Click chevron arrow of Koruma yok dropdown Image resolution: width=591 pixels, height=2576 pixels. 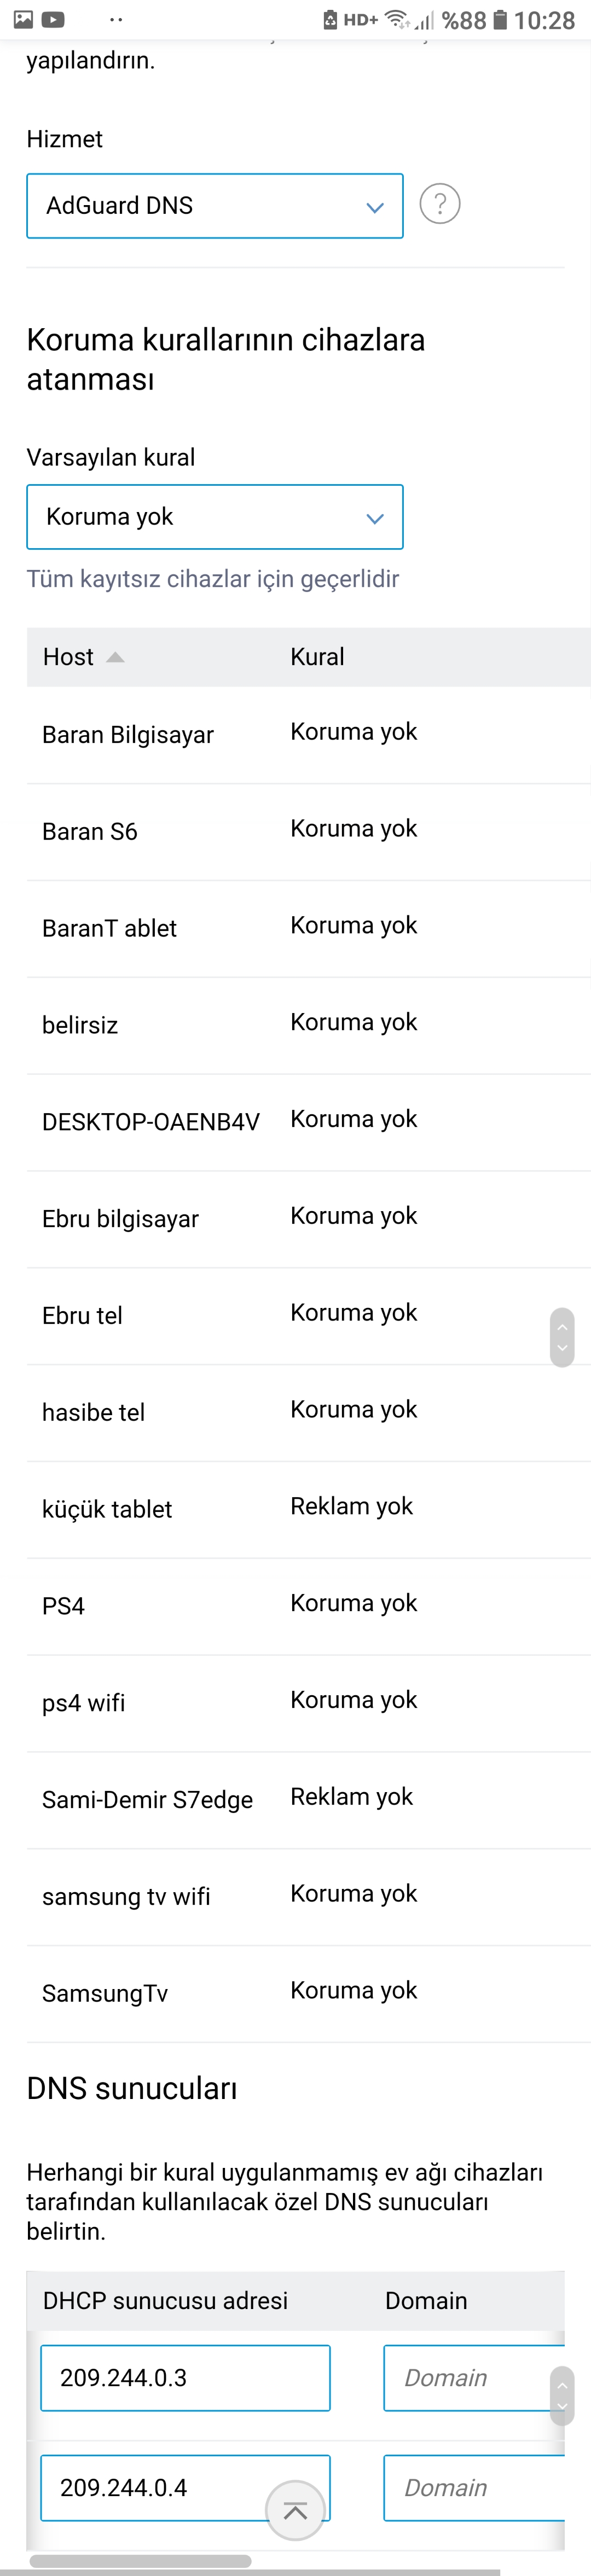point(375,518)
